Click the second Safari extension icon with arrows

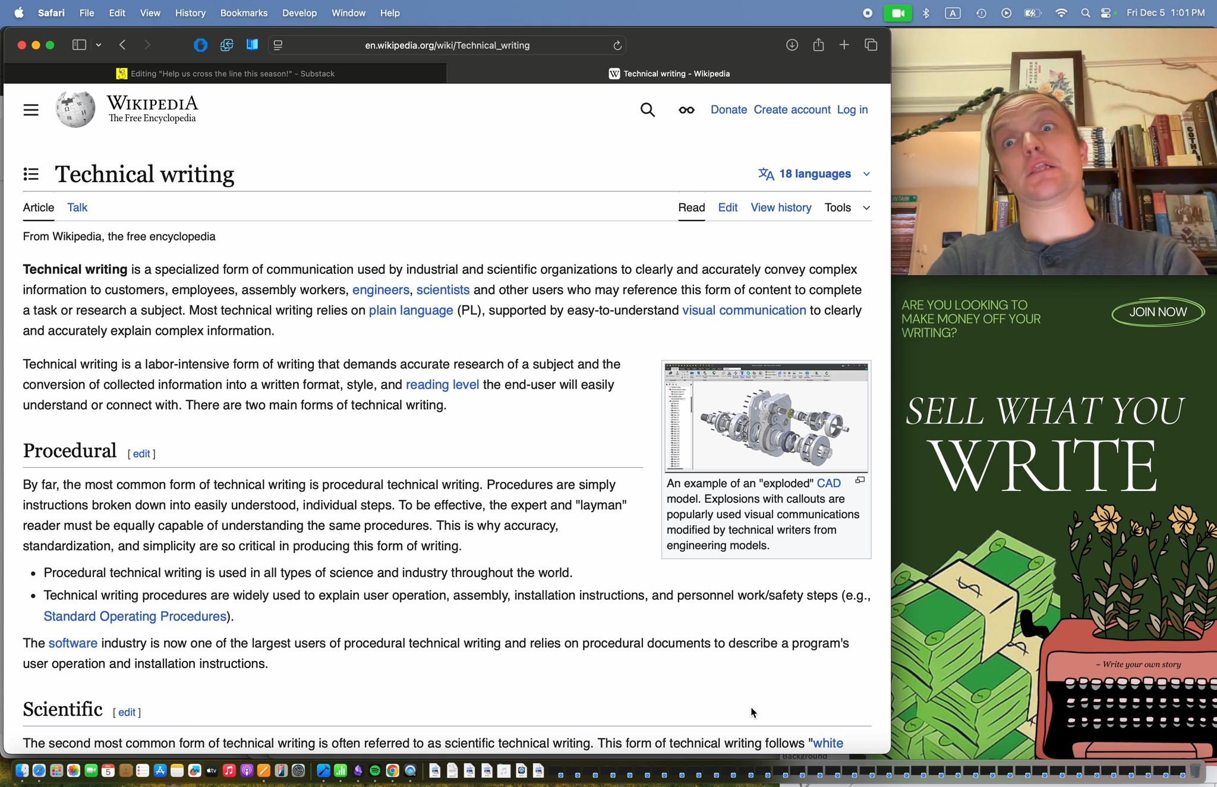point(226,45)
